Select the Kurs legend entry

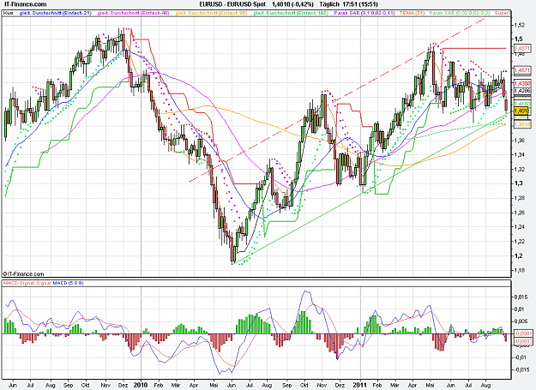pos(8,13)
